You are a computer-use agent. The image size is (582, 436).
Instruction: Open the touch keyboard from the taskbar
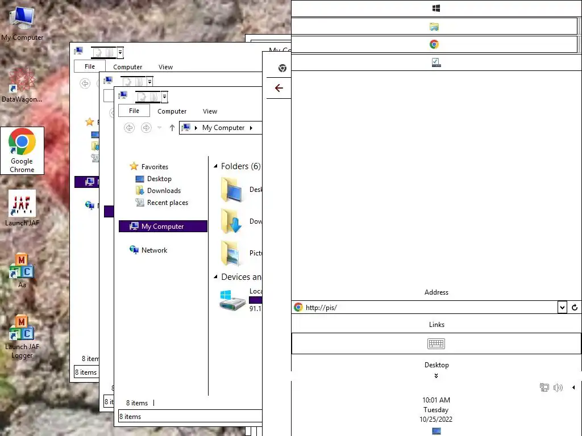436,343
